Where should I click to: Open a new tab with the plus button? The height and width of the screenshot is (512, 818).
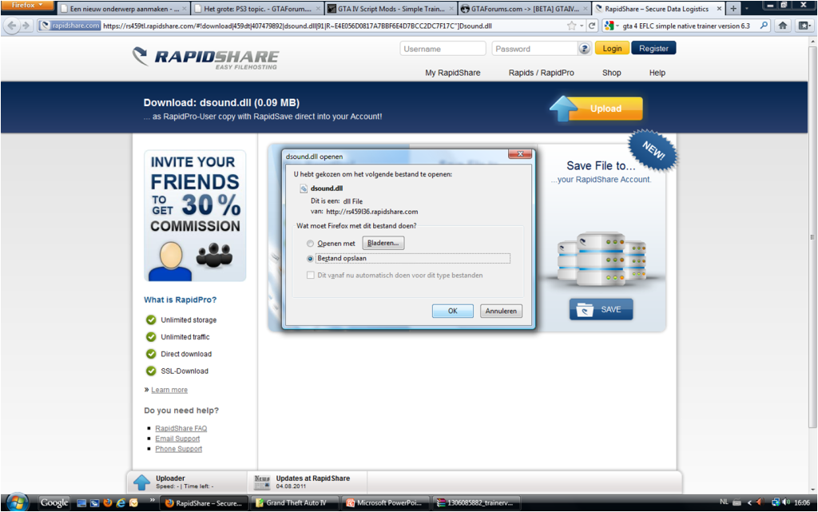click(733, 8)
